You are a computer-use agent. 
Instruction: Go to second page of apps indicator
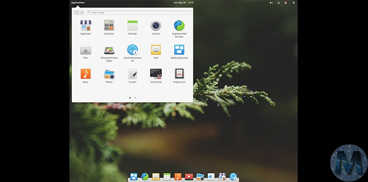point(135,98)
